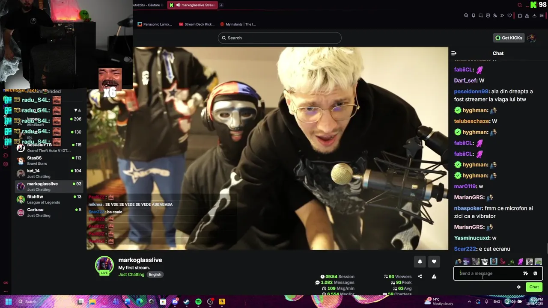The image size is (548, 308).
Task: Insert the purple praying hands quick emote
Action: point(520,262)
